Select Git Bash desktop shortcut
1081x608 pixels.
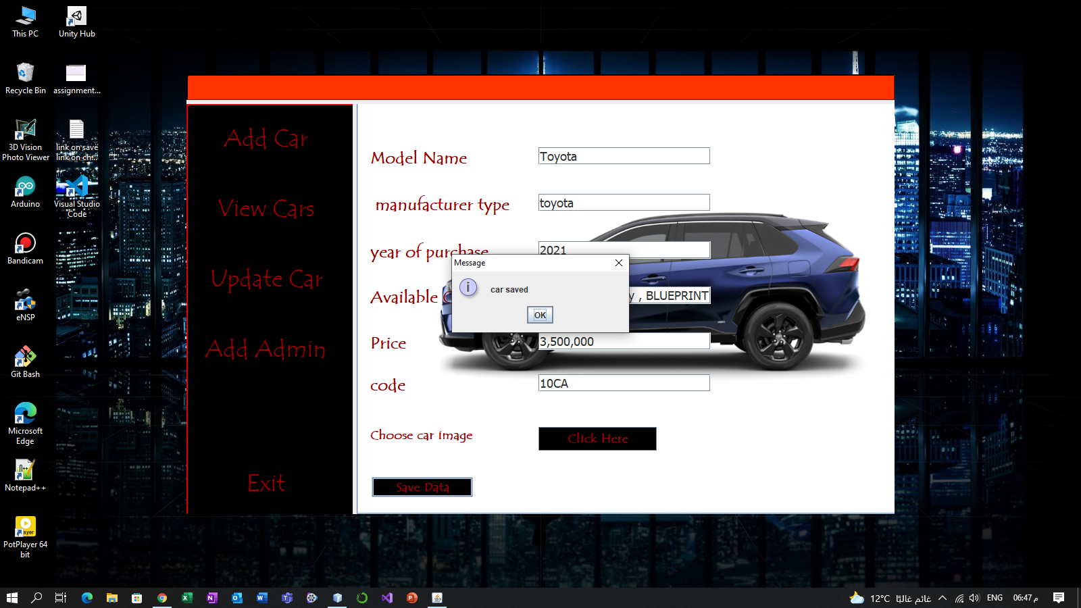click(x=26, y=362)
